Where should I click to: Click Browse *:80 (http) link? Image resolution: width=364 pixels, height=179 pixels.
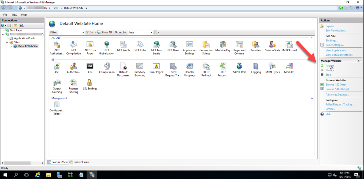click(x=336, y=85)
